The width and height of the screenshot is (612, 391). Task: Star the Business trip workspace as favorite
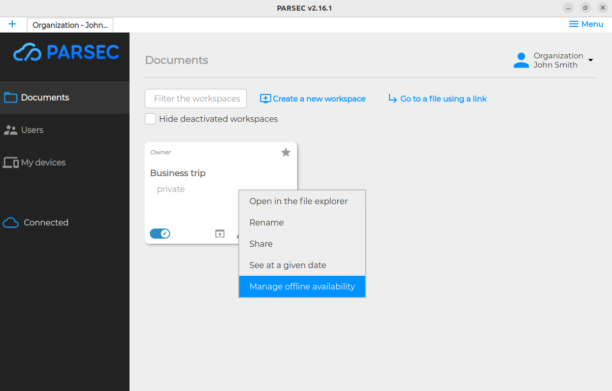point(286,152)
